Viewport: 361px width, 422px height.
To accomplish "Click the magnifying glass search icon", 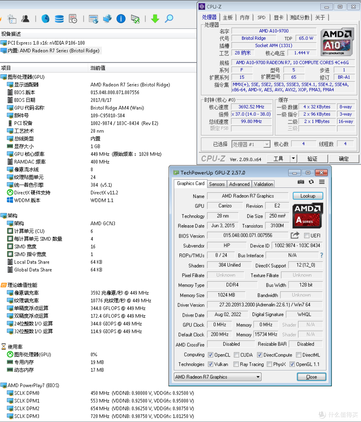I will (169, 19).
